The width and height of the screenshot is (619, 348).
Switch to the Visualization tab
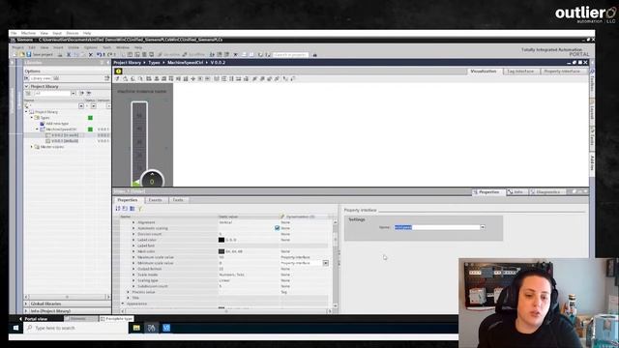pyautogui.click(x=484, y=72)
